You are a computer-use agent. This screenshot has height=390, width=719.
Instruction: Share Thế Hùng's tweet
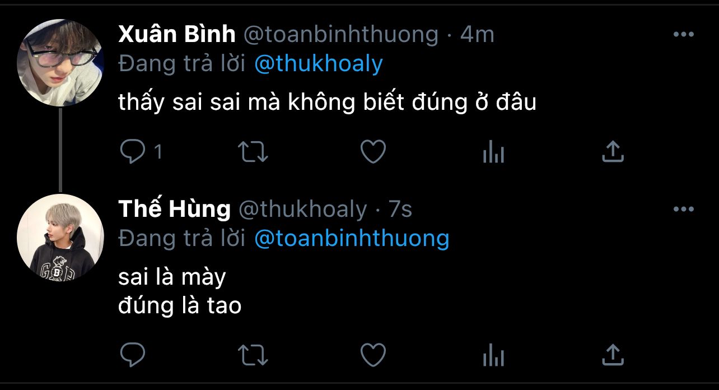pos(613,355)
